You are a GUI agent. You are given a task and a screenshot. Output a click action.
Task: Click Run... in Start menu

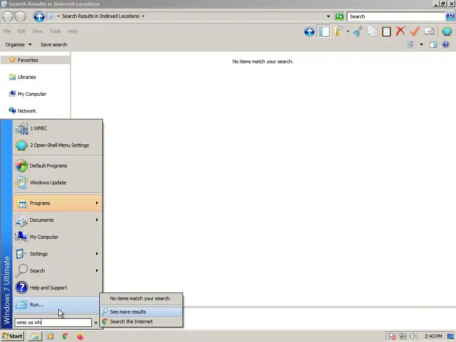click(x=57, y=305)
